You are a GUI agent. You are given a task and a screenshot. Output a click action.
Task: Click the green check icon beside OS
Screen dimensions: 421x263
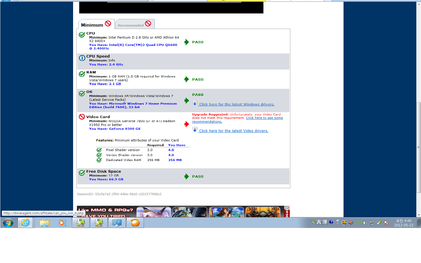[x=82, y=94]
